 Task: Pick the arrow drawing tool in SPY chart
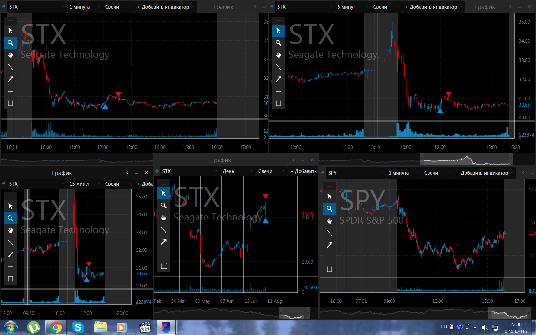click(x=330, y=245)
